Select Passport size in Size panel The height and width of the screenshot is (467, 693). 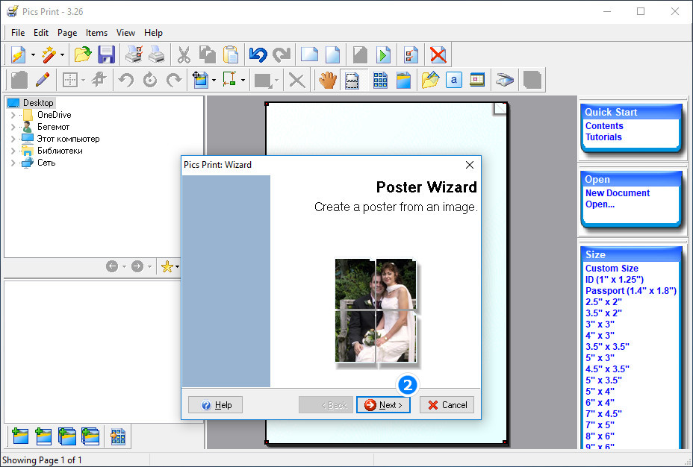point(630,291)
